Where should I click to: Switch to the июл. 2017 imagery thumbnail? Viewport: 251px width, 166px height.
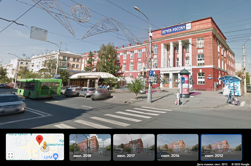pos(134,147)
